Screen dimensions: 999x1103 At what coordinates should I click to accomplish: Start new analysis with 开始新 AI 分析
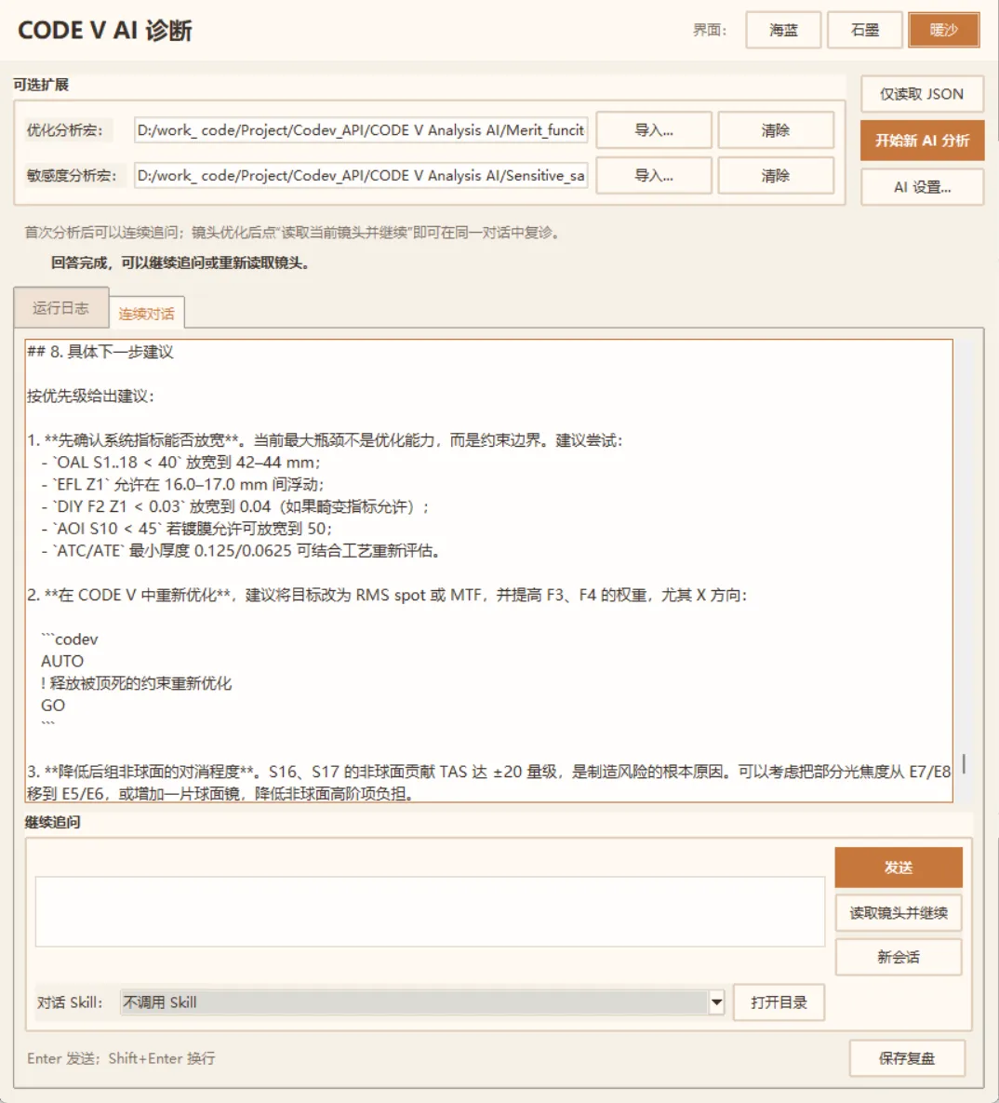(922, 141)
